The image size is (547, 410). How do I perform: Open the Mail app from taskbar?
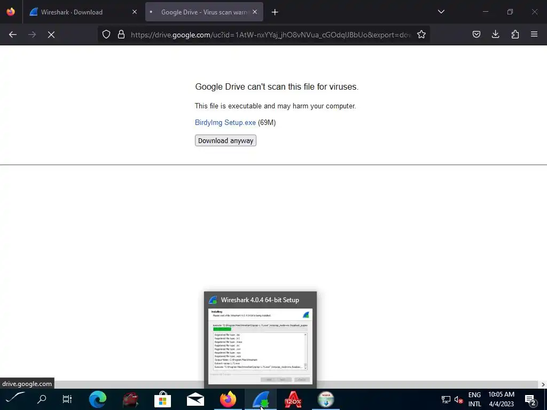tap(196, 399)
